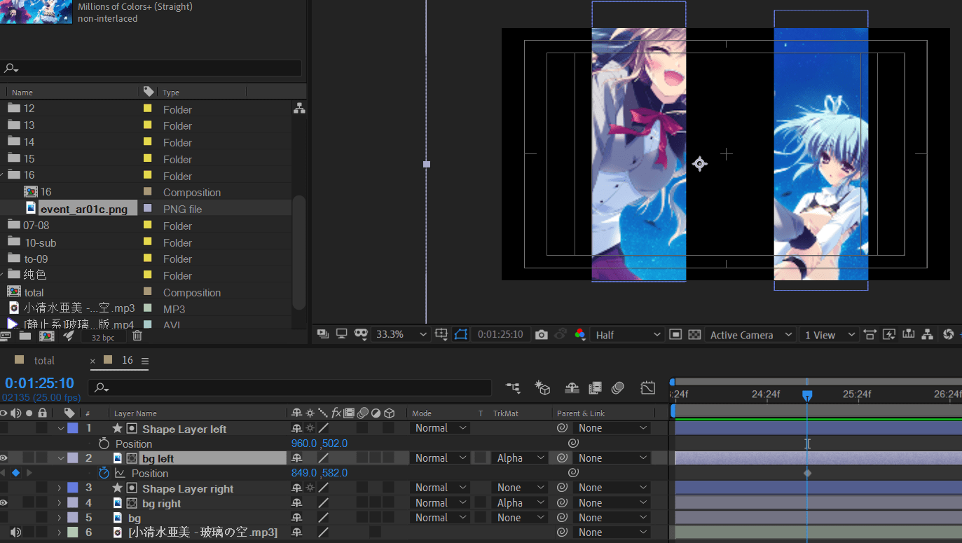Create a new folder in the Project panel
This screenshot has width=962, height=543.
[x=25, y=336]
